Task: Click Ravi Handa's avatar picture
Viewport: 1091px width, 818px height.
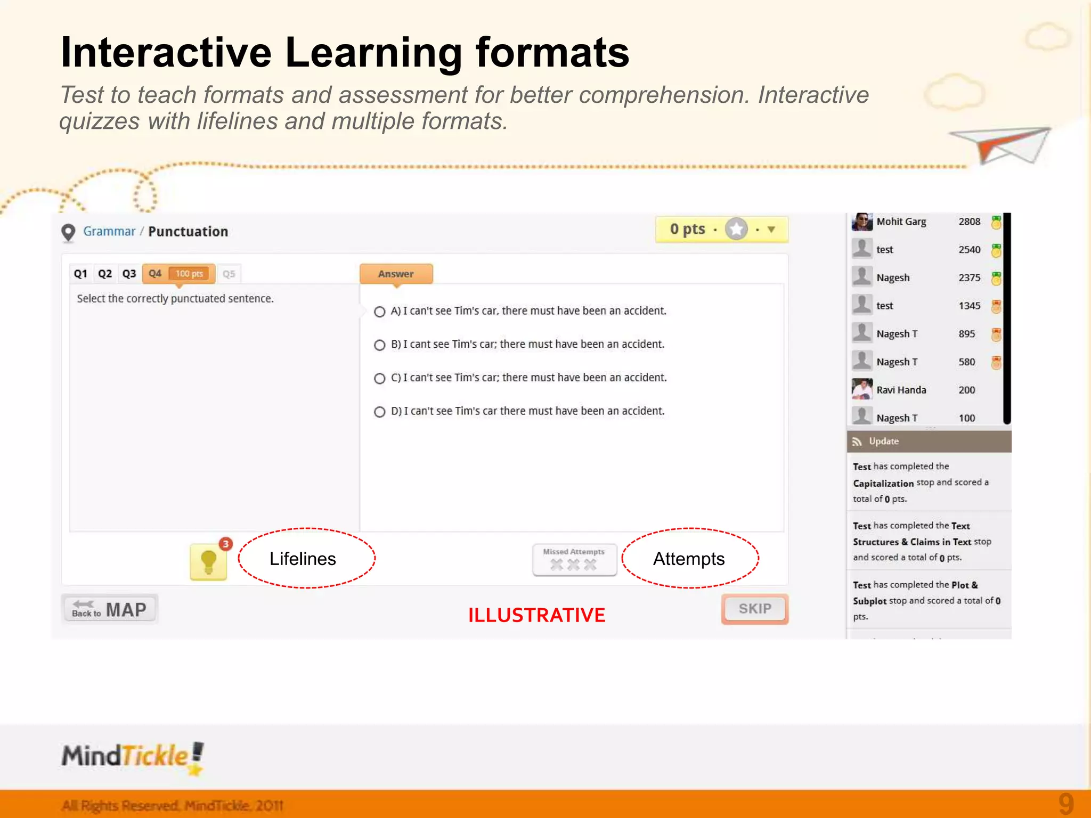Action: [862, 389]
